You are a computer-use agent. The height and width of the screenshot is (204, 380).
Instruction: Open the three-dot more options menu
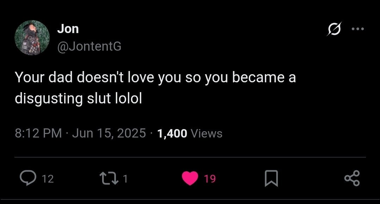(x=358, y=29)
